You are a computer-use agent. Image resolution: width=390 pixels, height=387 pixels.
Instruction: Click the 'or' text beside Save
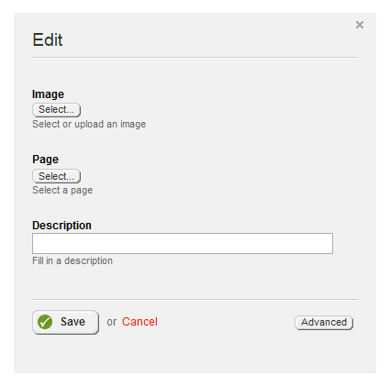coord(112,322)
